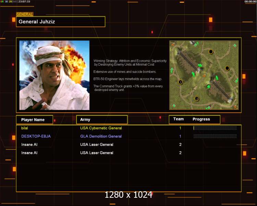
Task: Click the 23:07:33 clock readout
Action: point(24,1)
